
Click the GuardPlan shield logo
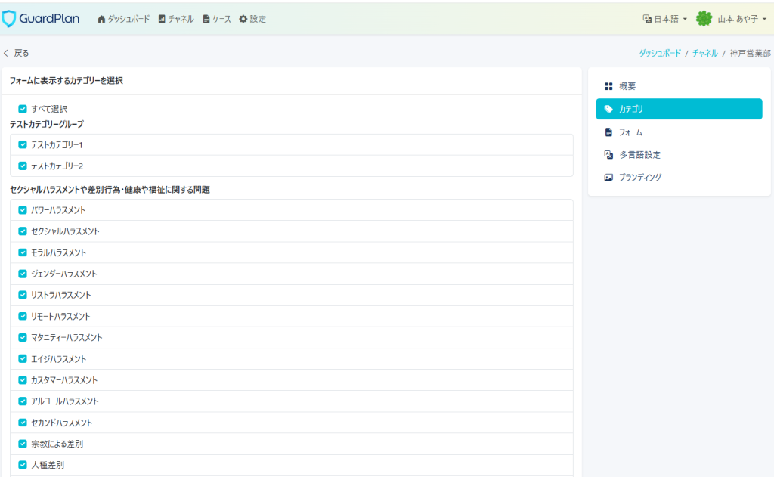(9, 19)
